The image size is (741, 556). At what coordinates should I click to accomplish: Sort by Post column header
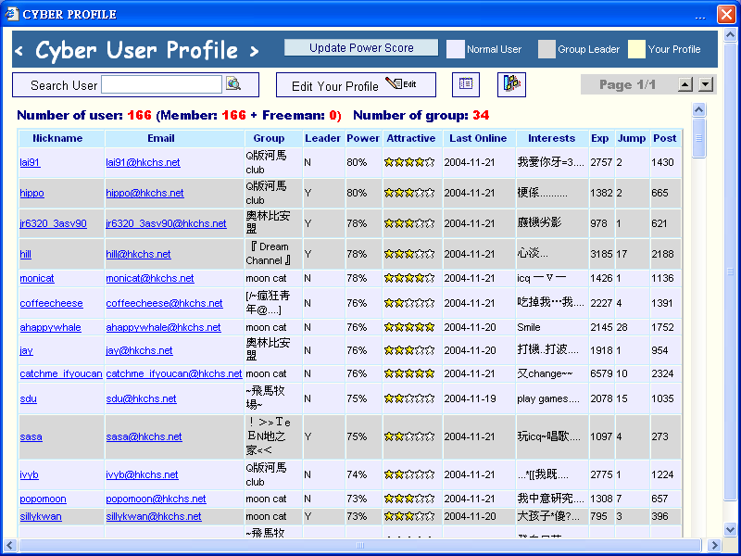(665, 138)
